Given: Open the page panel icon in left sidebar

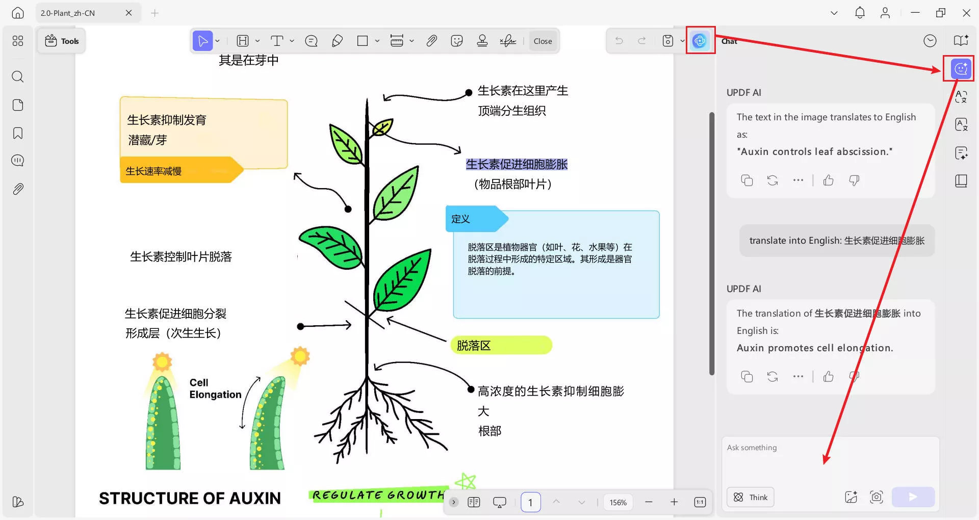Looking at the screenshot, I should pyautogui.click(x=18, y=105).
